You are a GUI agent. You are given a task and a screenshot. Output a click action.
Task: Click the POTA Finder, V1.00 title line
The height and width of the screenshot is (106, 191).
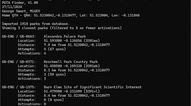tap(20, 3)
